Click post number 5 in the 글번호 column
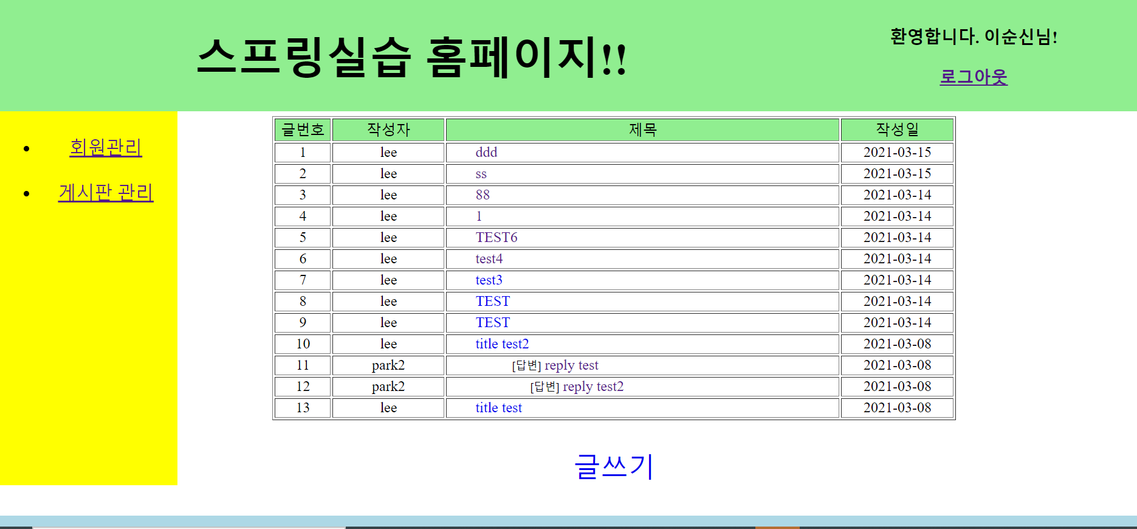1137x529 pixels. pos(303,238)
